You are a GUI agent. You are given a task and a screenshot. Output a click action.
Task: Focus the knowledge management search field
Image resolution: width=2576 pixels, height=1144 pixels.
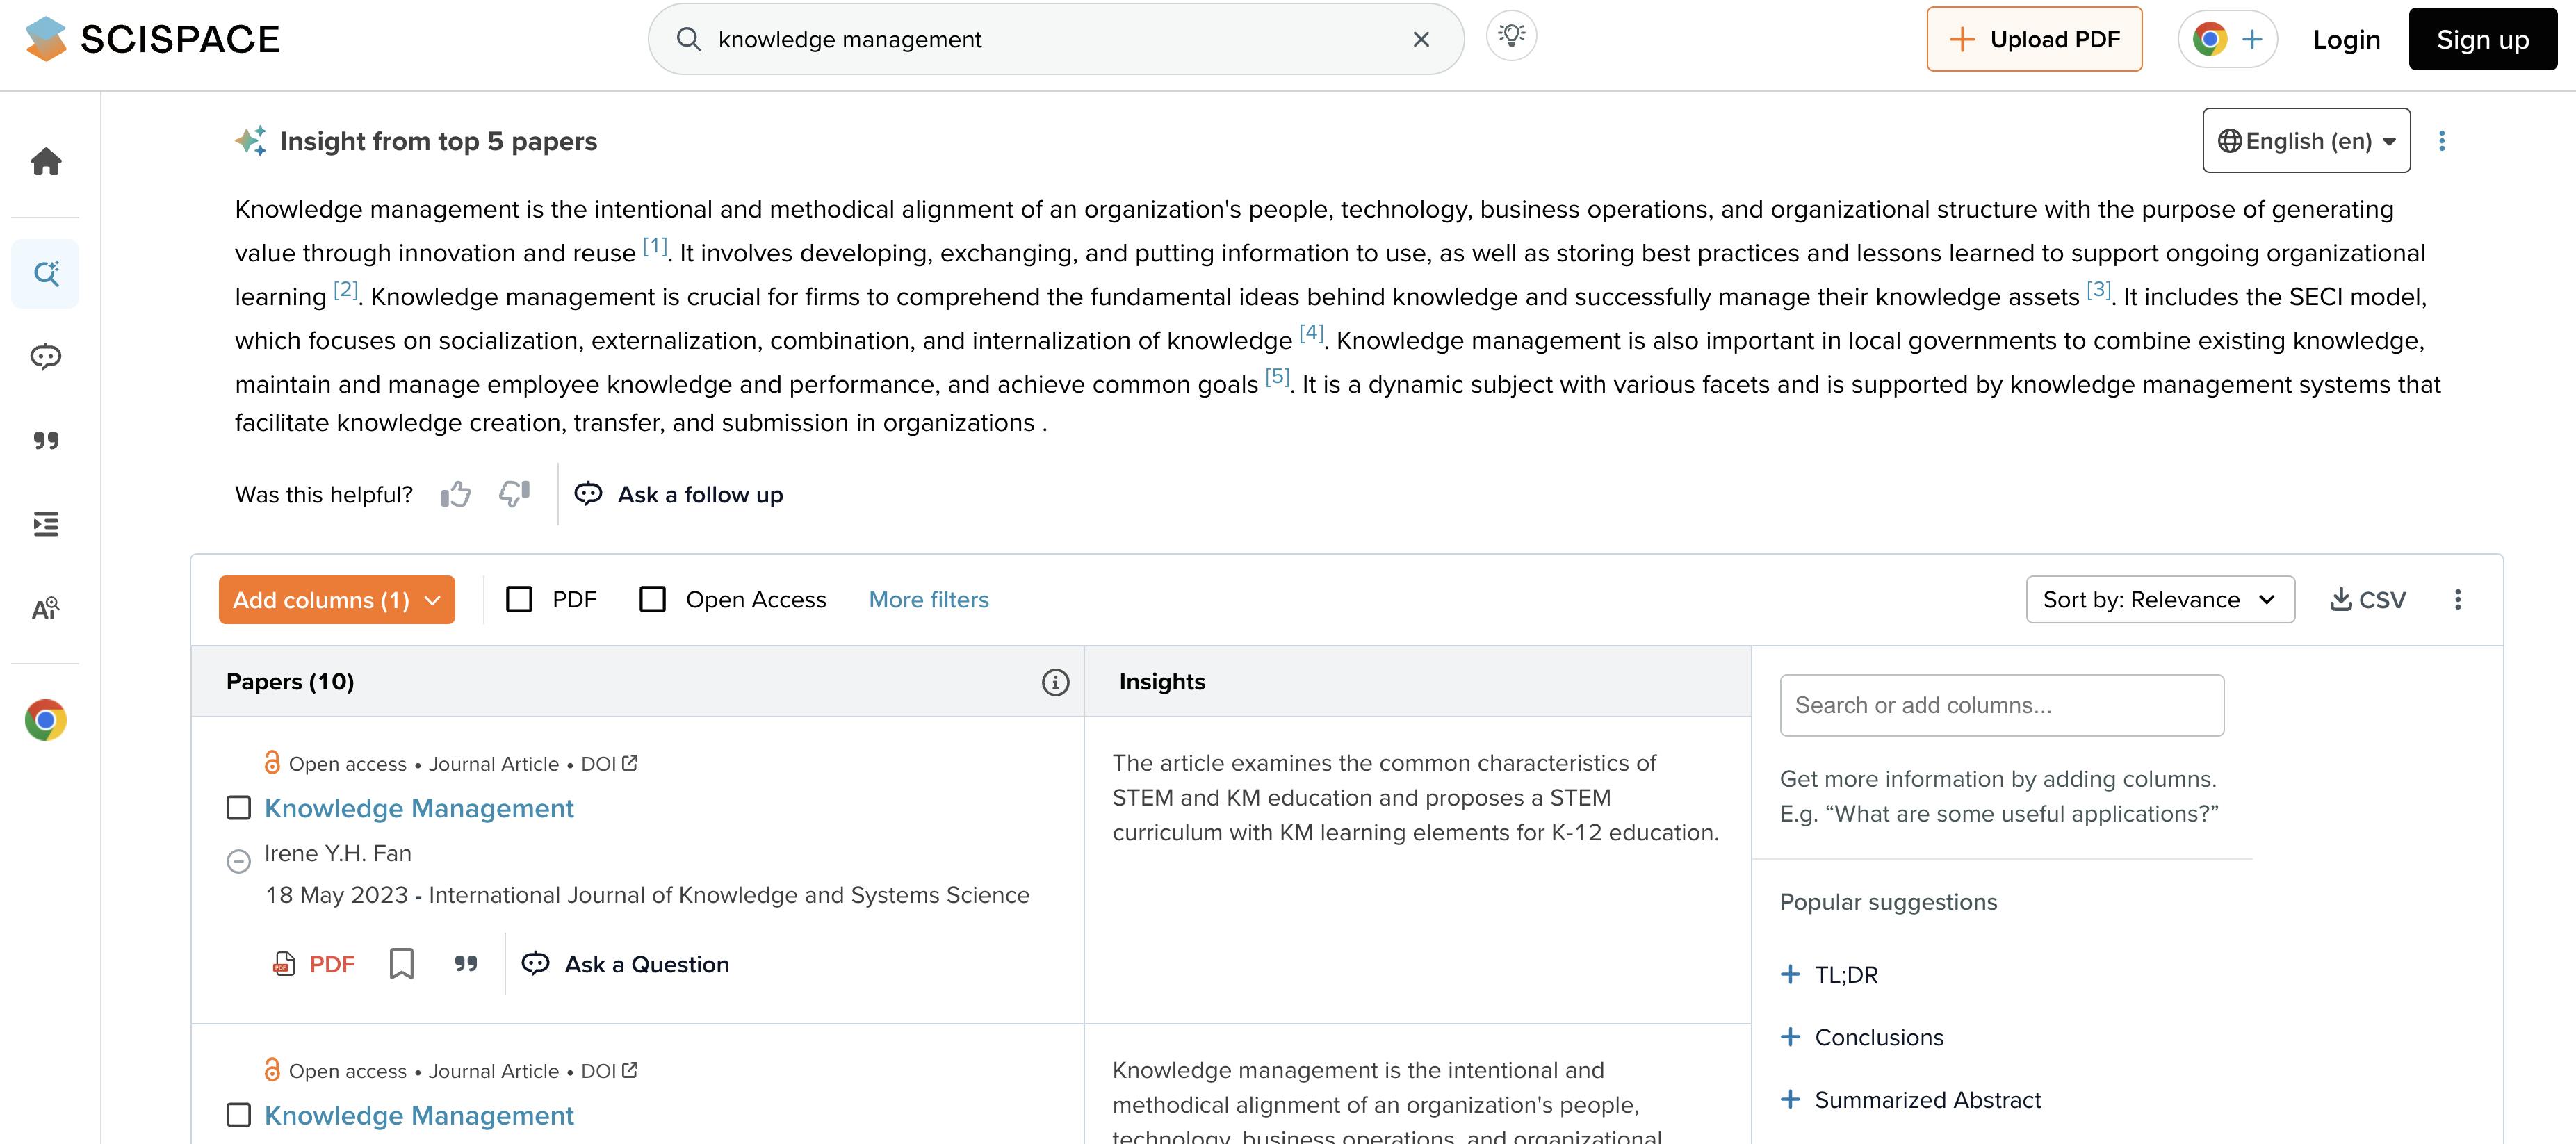tap(1055, 39)
